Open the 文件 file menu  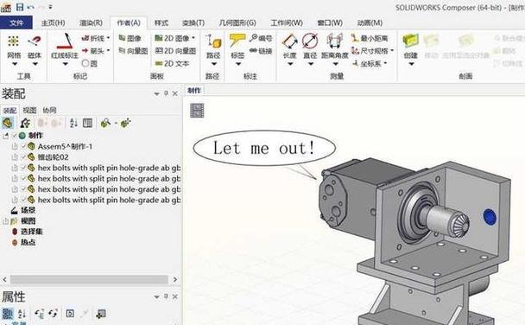click(16, 22)
